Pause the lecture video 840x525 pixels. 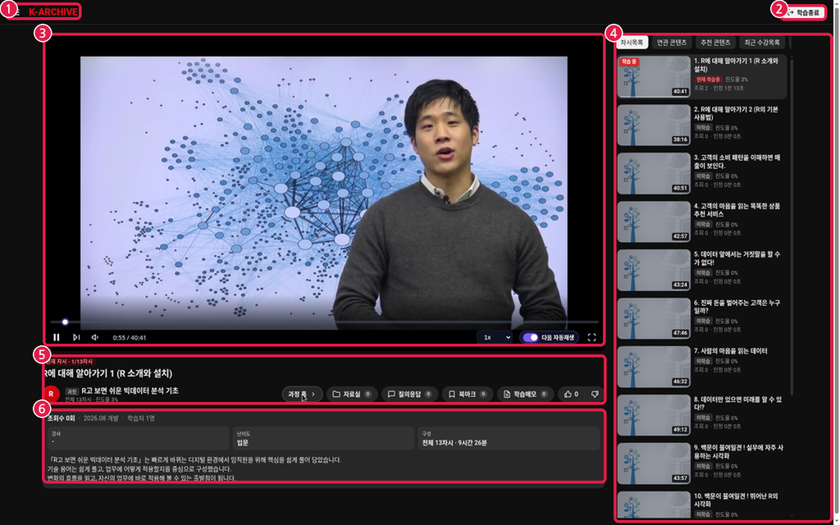tap(57, 337)
